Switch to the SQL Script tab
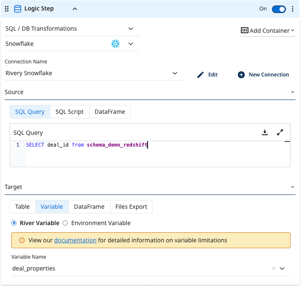Screen dimensions: 301x286 tap(69, 112)
